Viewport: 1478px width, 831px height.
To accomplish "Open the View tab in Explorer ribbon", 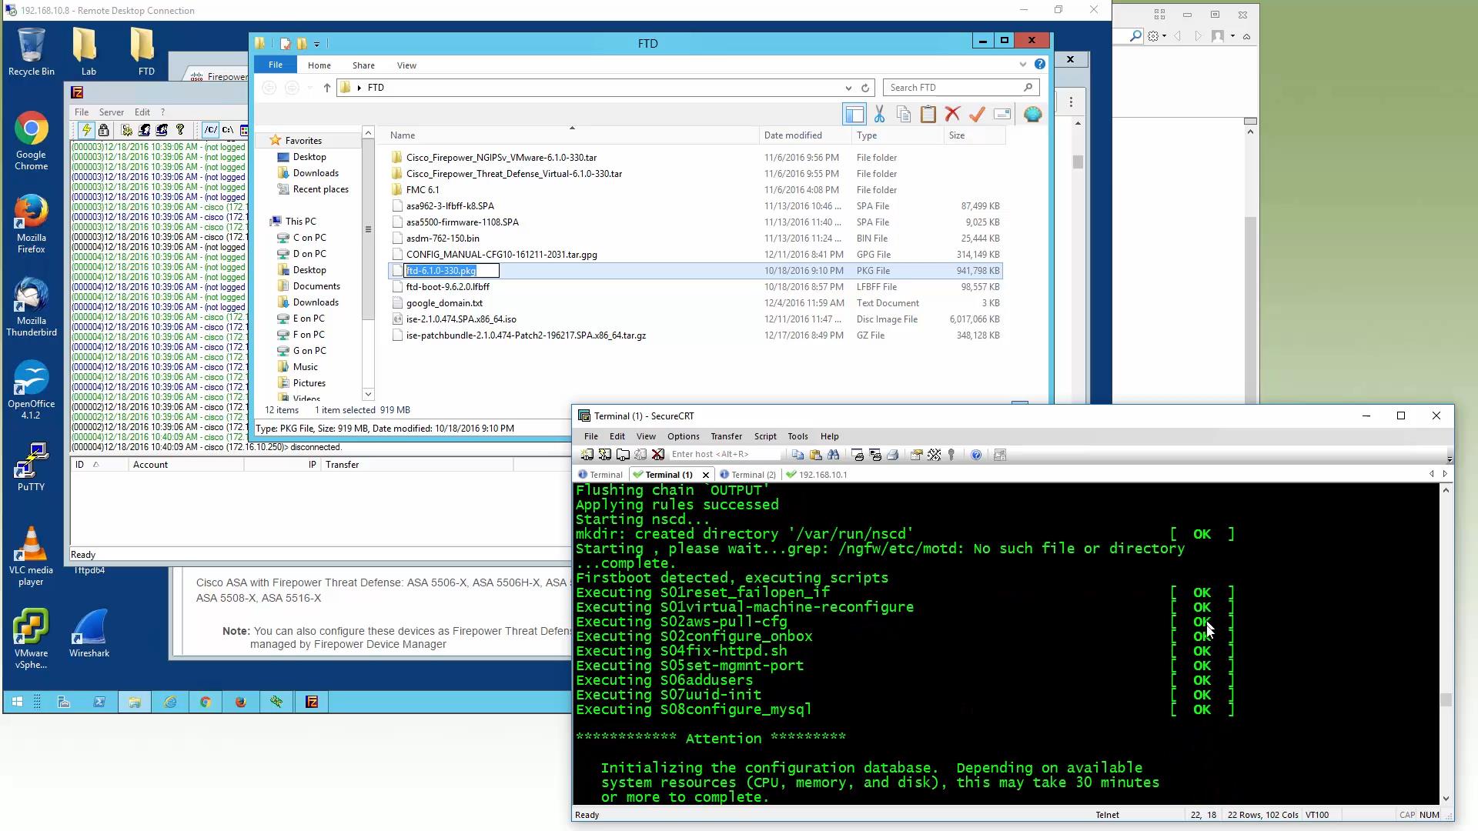I will [x=406, y=65].
